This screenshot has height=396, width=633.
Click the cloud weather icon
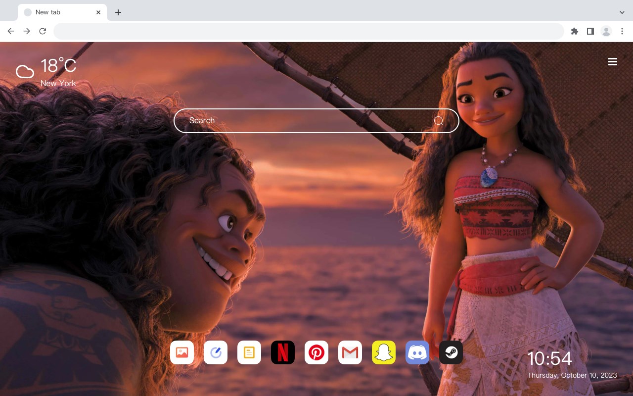point(25,72)
